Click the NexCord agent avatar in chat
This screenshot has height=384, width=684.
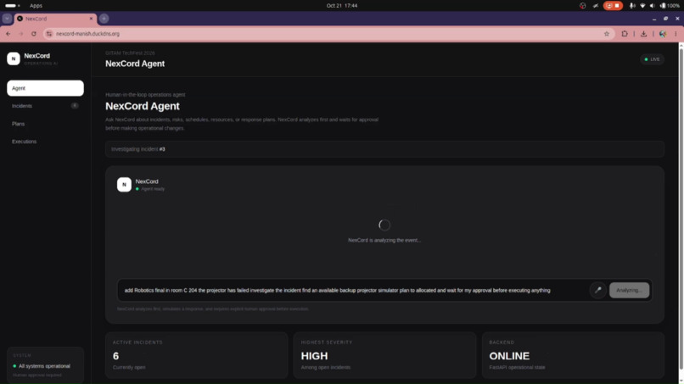pyautogui.click(x=124, y=185)
